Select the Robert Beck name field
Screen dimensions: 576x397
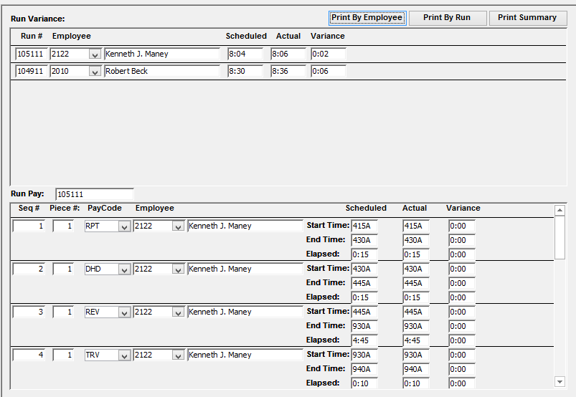tap(161, 72)
